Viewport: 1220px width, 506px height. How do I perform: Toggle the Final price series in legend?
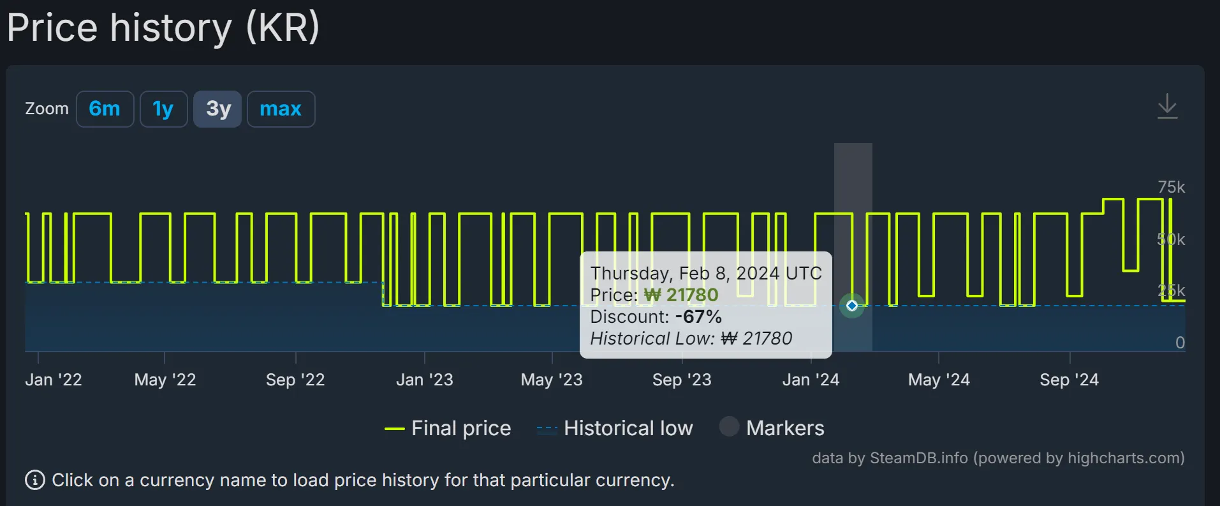460,428
